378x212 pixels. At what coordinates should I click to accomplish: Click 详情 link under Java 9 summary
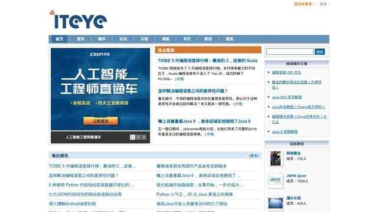click(210, 134)
